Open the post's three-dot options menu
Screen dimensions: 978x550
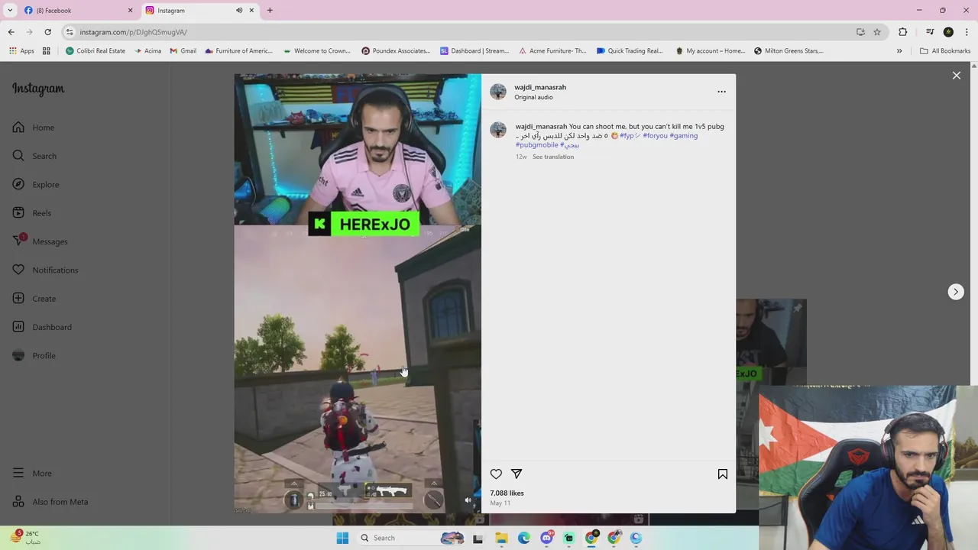point(721,92)
